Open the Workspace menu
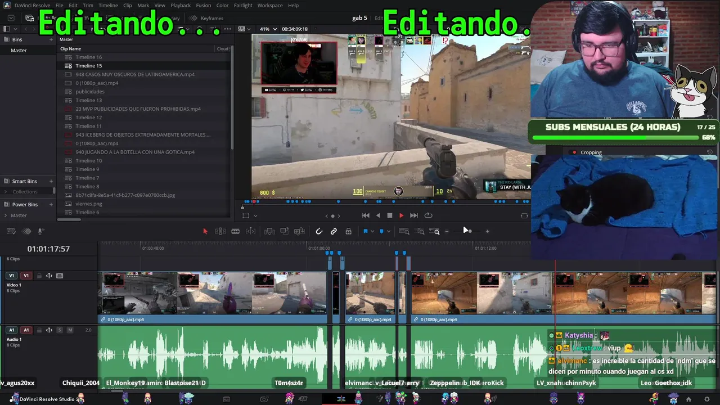This screenshot has width=720, height=405. pos(270,5)
